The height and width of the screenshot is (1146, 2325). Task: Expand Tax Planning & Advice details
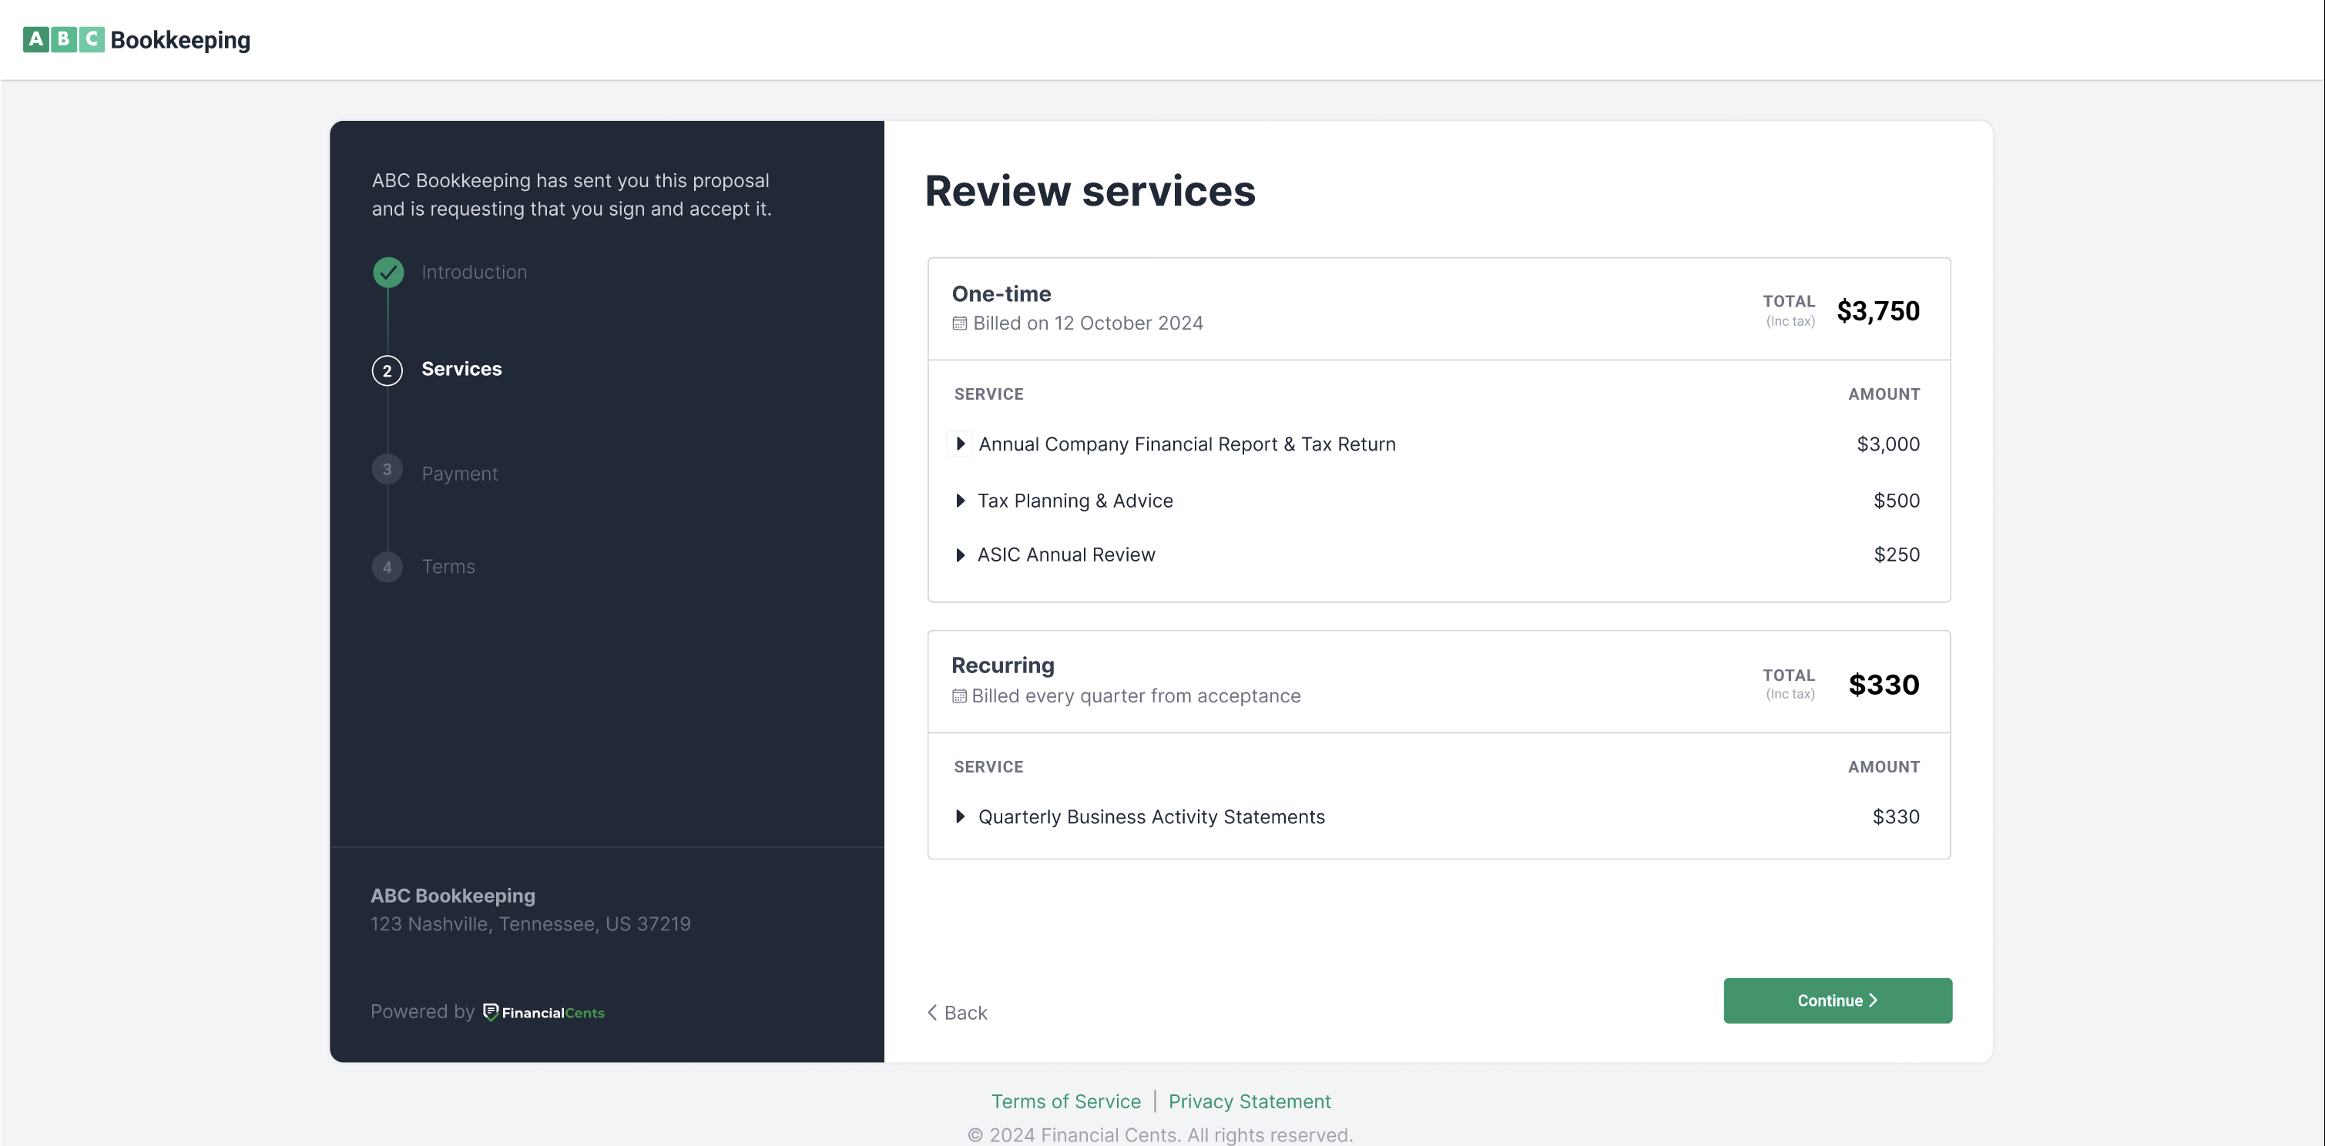click(x=961, y=501)
